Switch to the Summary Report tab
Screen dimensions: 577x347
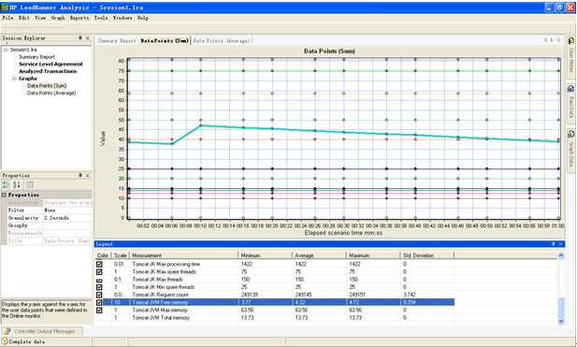pos(117,41)
